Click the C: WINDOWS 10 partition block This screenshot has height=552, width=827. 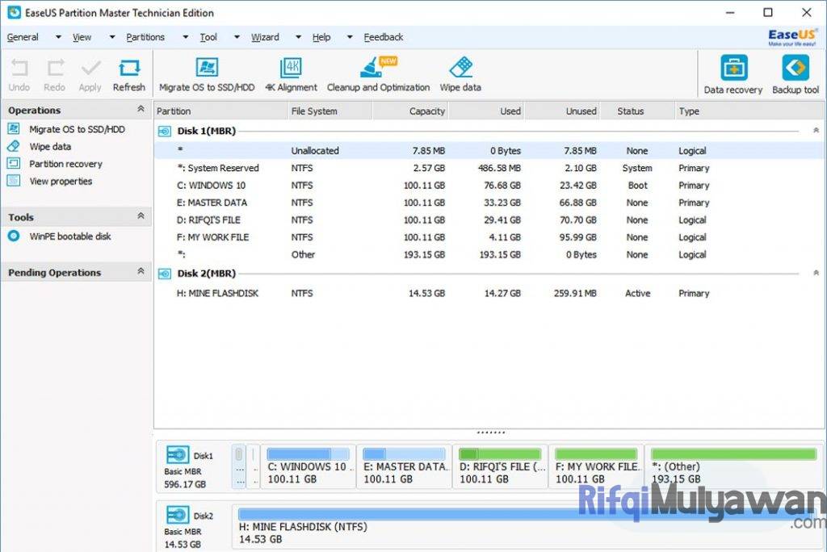[x=309, y=466]
